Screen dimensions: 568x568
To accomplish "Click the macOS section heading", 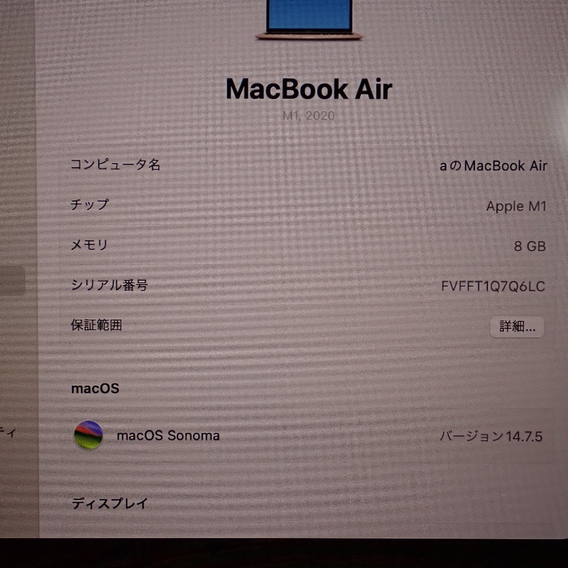I will click(x=95, y=389).
